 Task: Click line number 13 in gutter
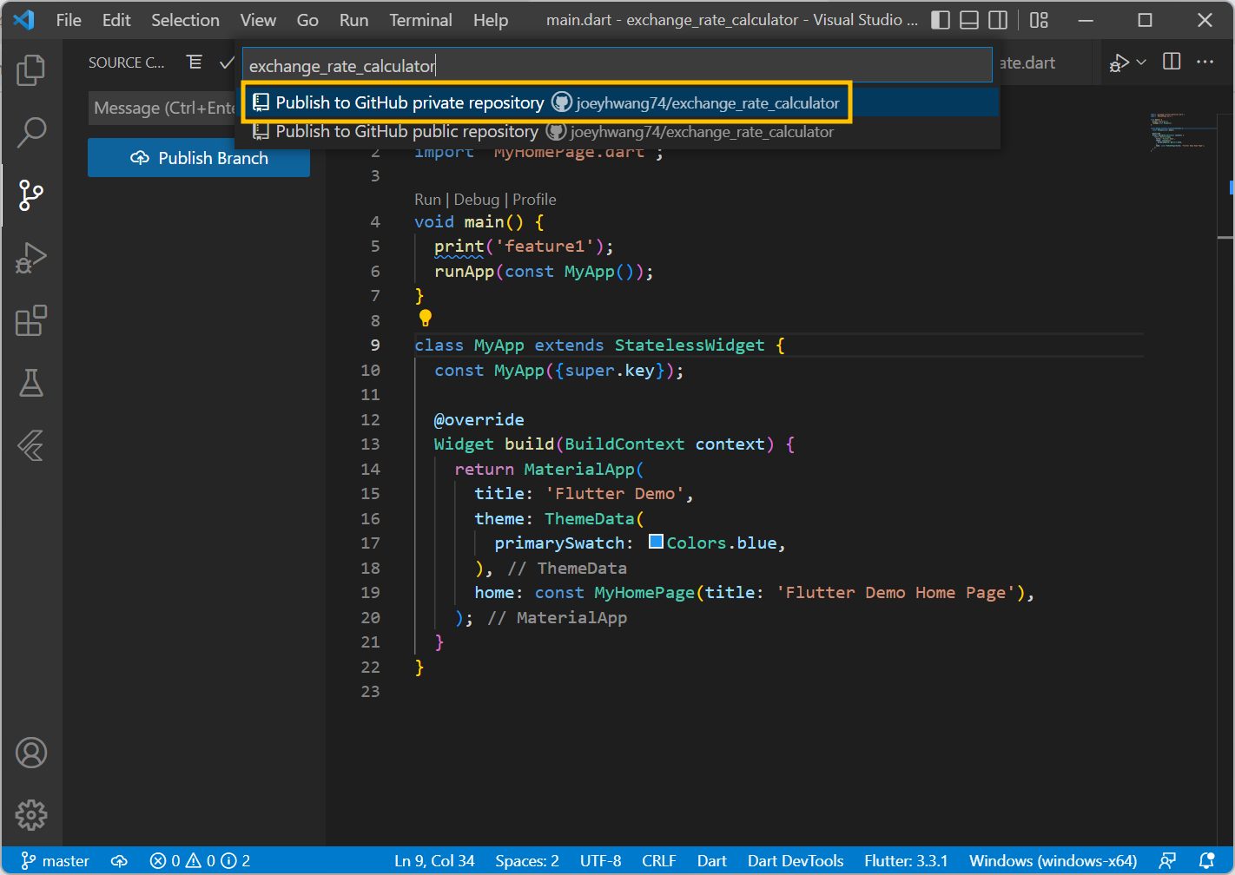click(x=370, y=444)
